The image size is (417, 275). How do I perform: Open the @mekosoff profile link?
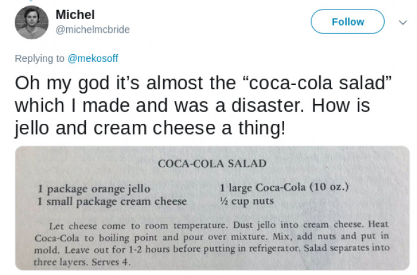[x=92, y=58]
